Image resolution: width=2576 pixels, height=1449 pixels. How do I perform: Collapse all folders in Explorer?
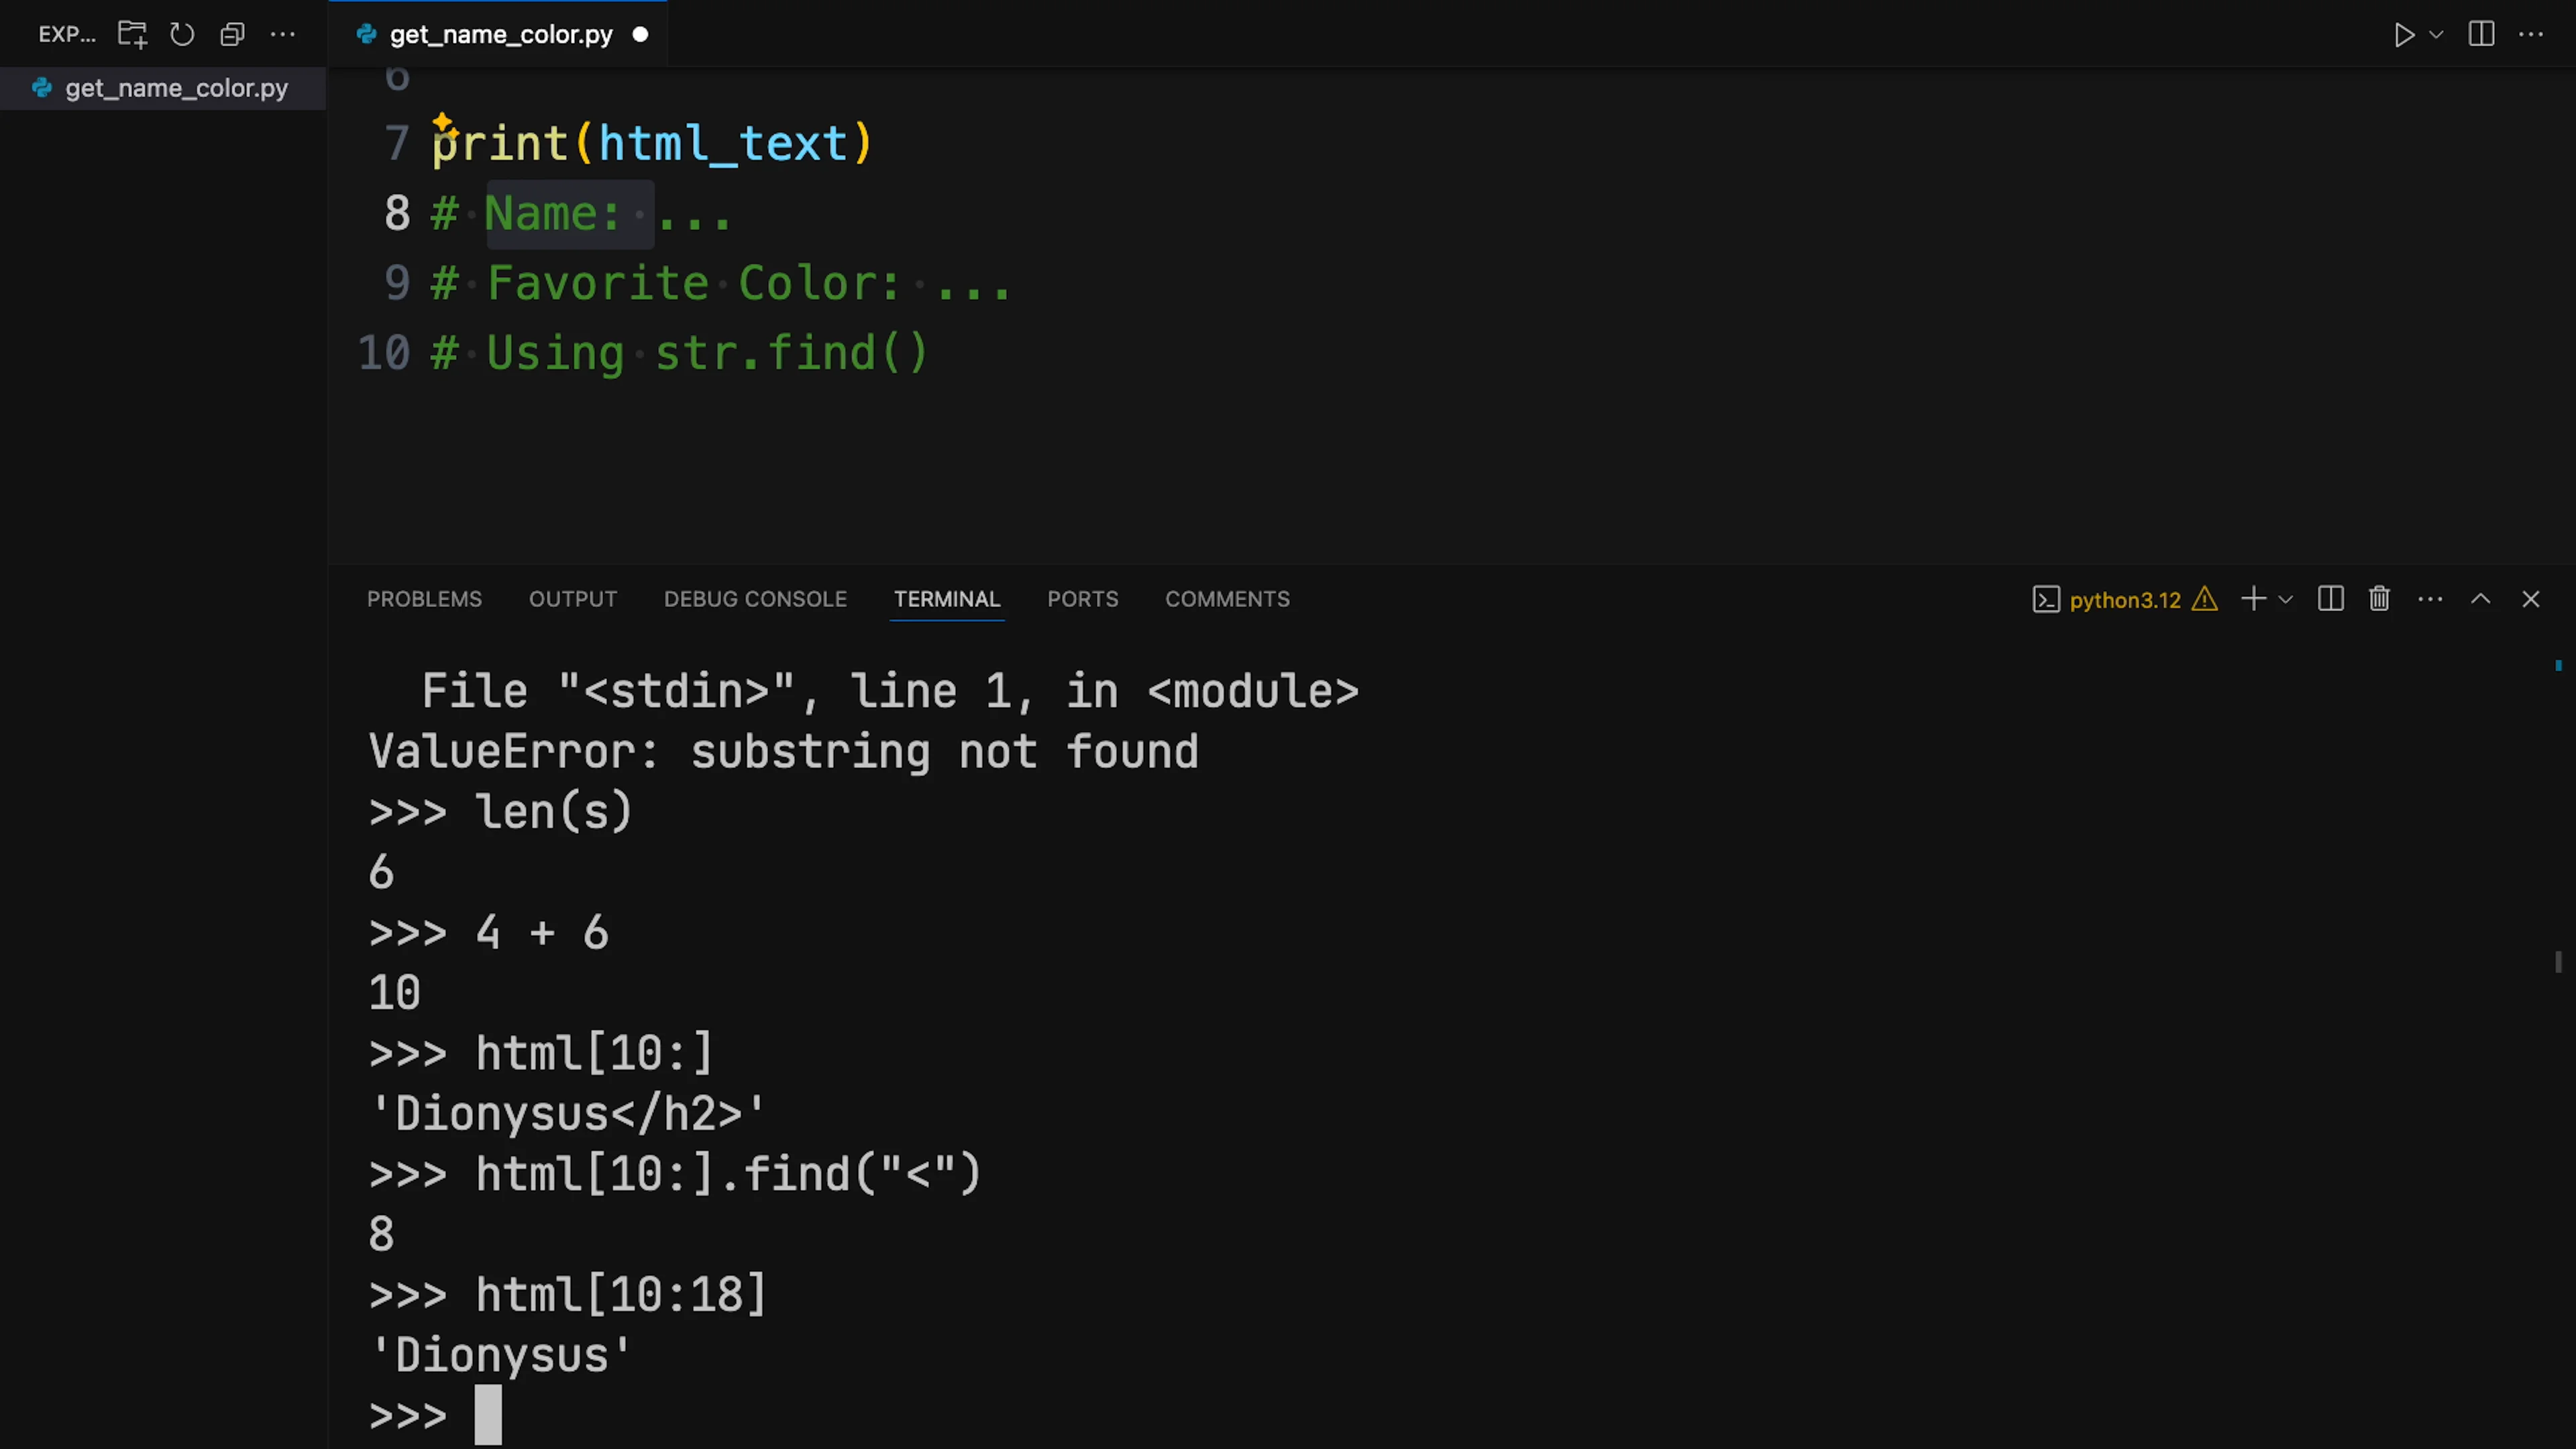[232, 34]
